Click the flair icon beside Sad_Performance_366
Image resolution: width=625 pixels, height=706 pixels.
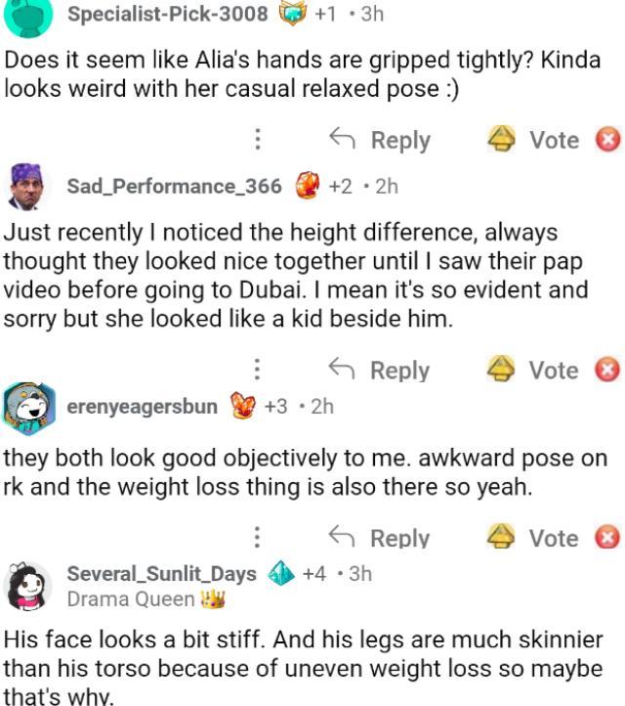tap(307, 186)
